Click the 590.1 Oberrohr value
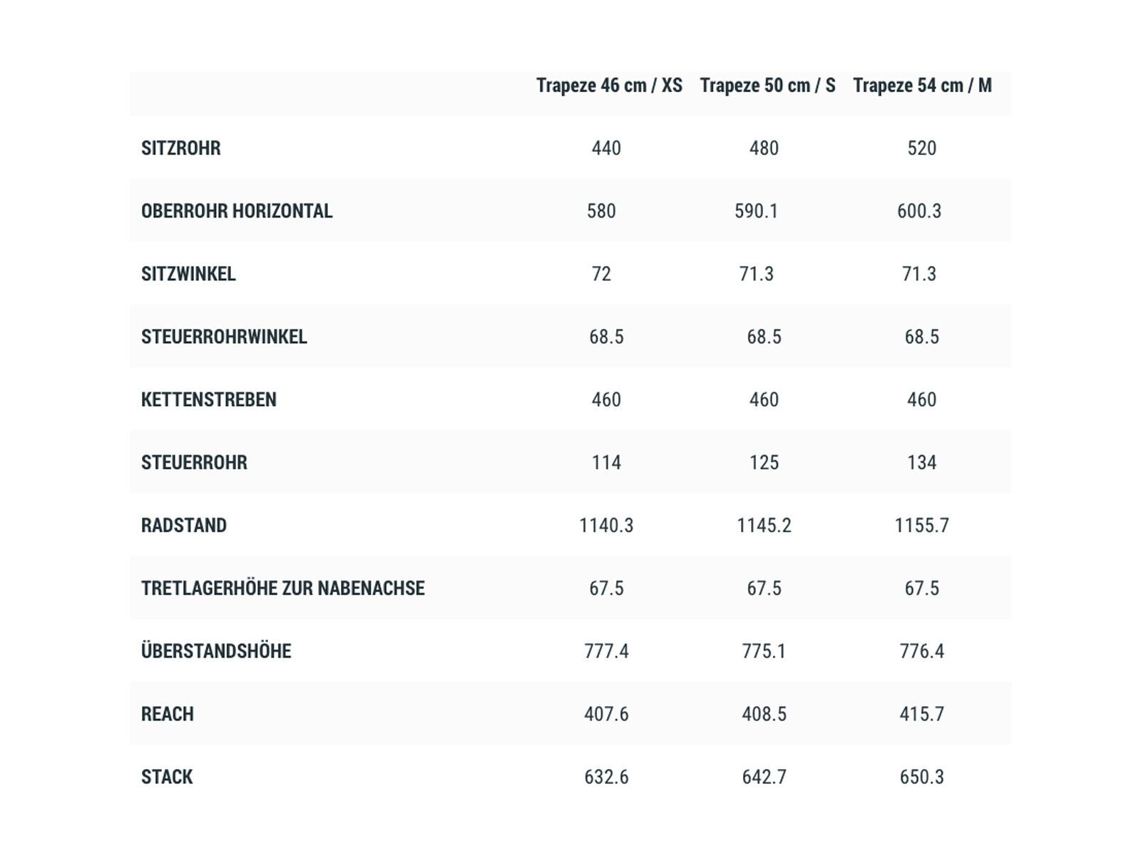Screen dimensions: 1141x856 point(756,211)
